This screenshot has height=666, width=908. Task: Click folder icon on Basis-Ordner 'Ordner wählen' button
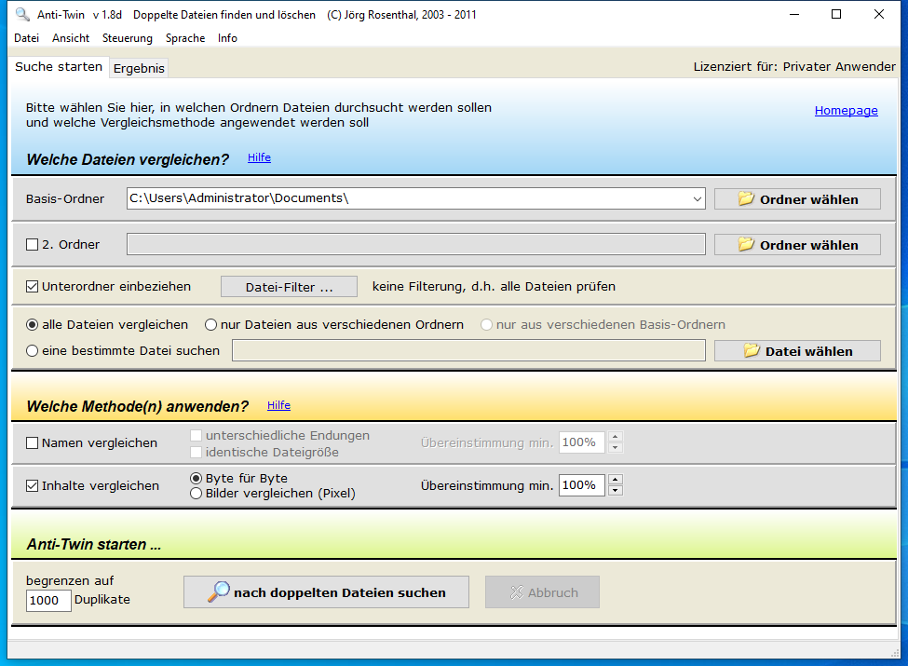(x=746, y=198)
